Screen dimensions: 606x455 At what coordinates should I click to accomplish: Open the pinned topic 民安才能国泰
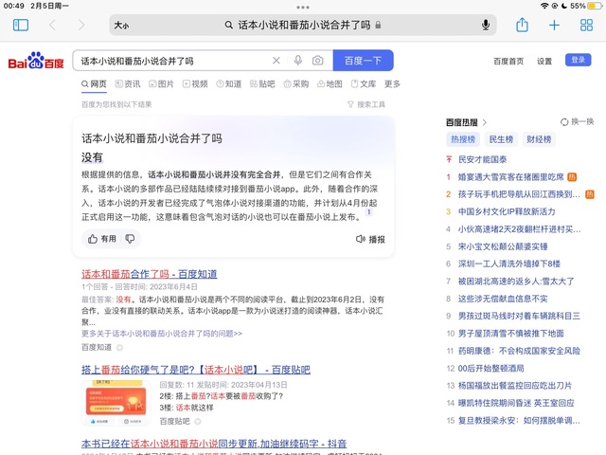(x=482, y=159)
